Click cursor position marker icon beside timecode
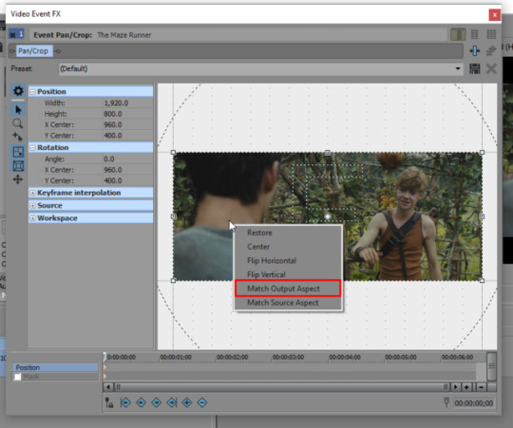Viewport: 513px width, 428px height. tap(446, 402)
